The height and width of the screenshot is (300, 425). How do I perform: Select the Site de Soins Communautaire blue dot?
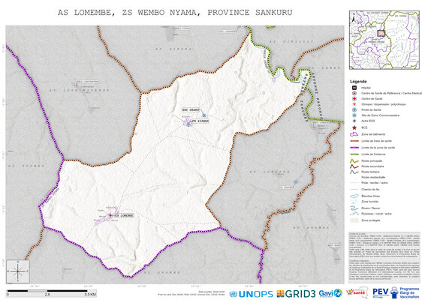tap(354, 115)
